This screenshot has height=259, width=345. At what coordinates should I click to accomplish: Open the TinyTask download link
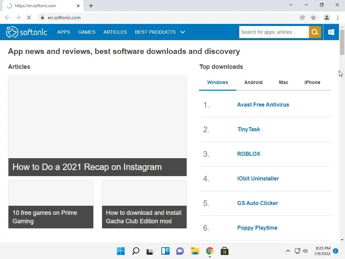tap(249, 129)
